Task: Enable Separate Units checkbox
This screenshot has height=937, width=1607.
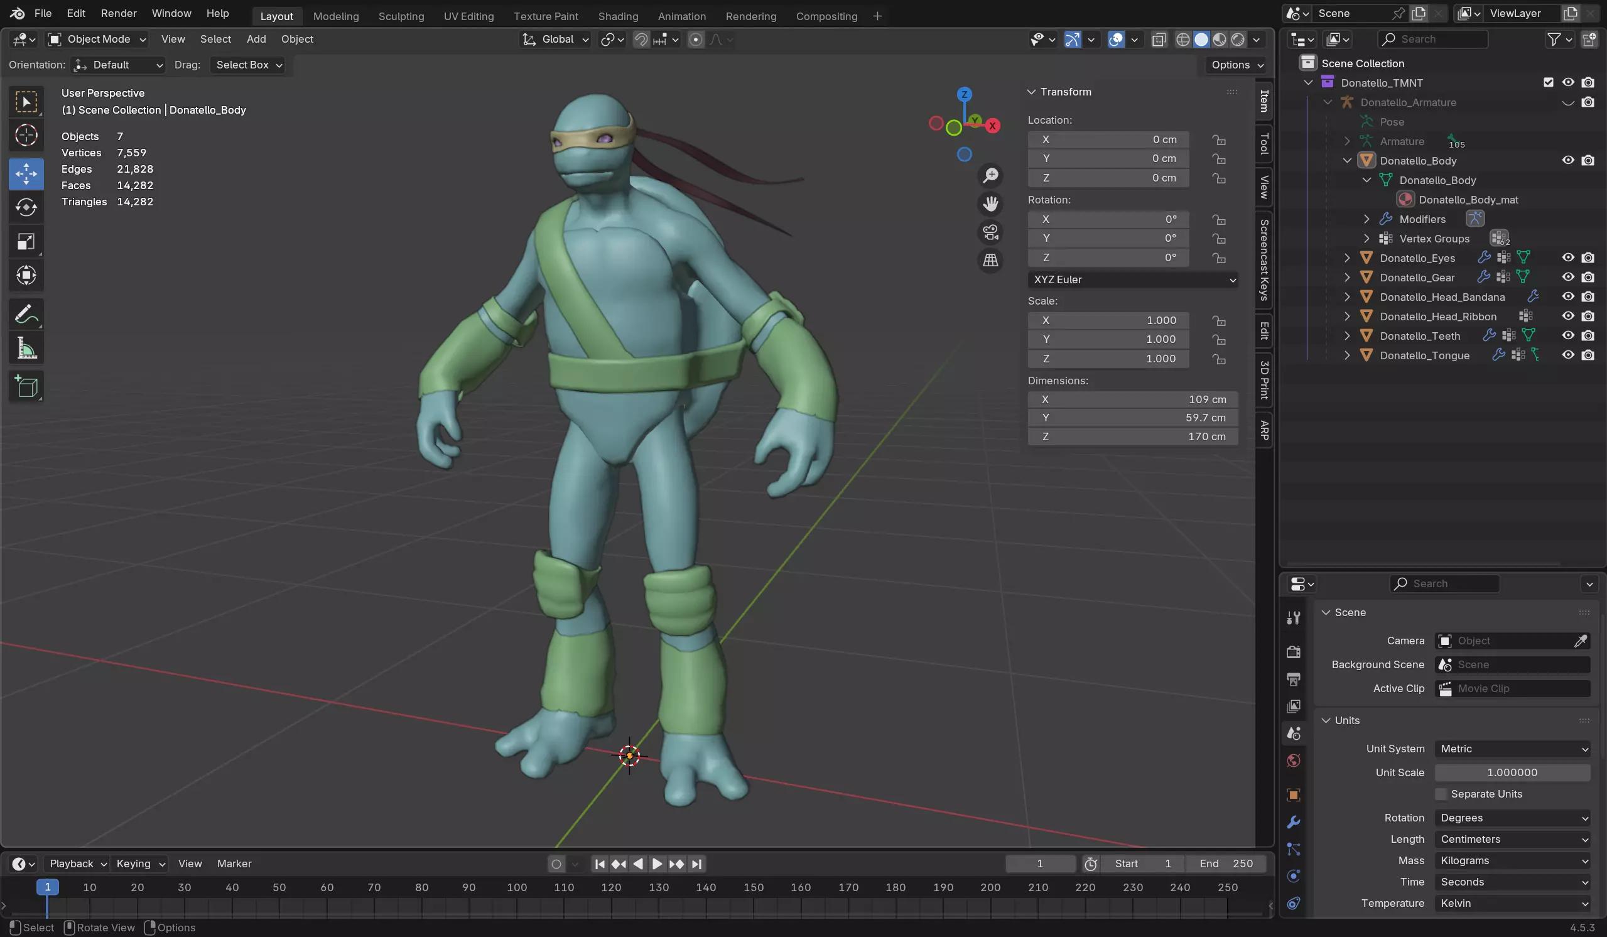Action: [1441, 794]
